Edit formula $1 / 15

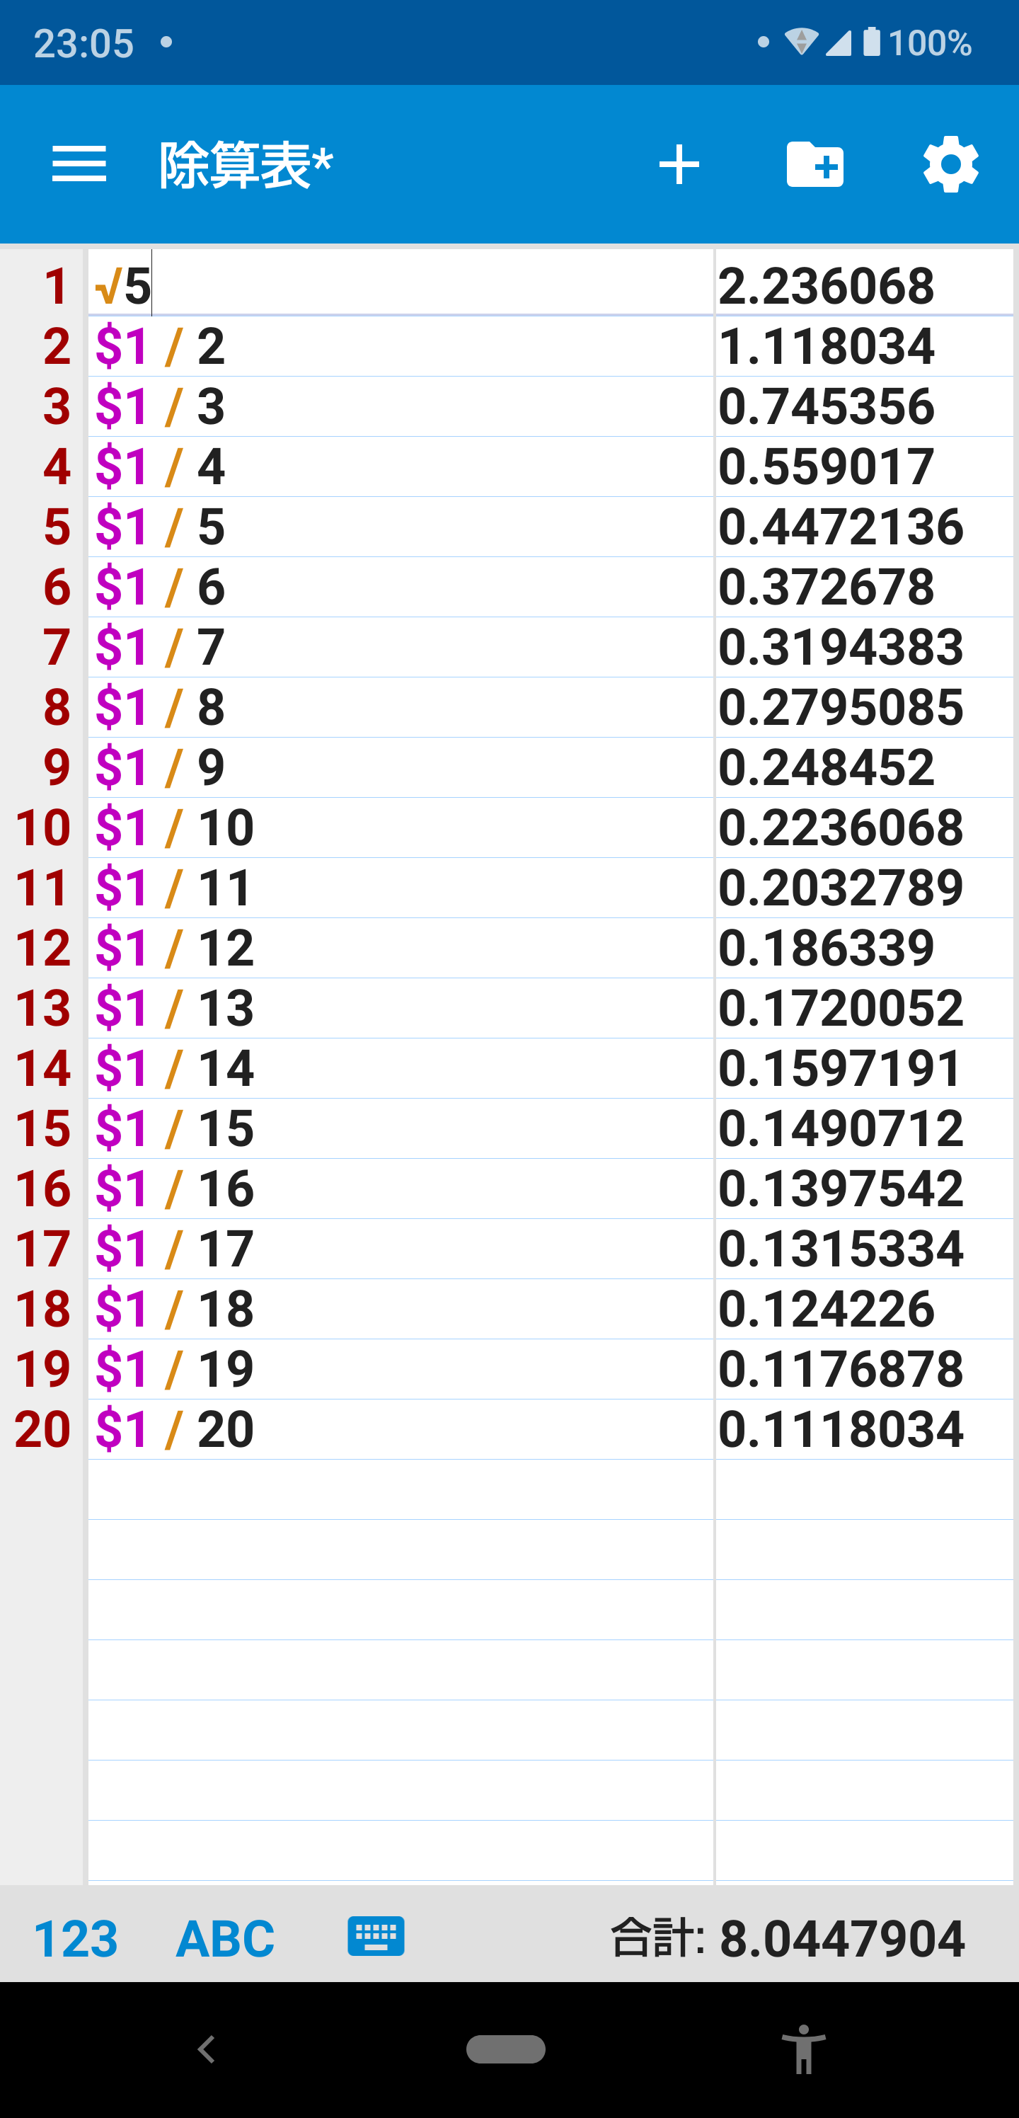tap(401, 1128)
